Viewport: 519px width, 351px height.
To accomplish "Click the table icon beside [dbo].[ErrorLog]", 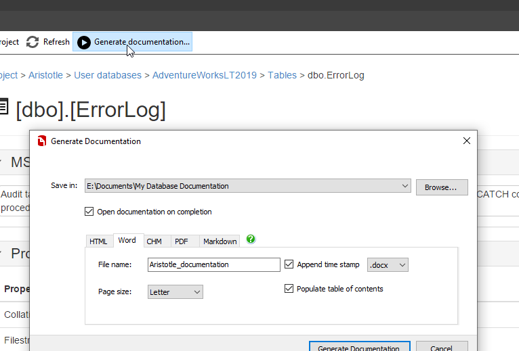I will coord(4,108).
